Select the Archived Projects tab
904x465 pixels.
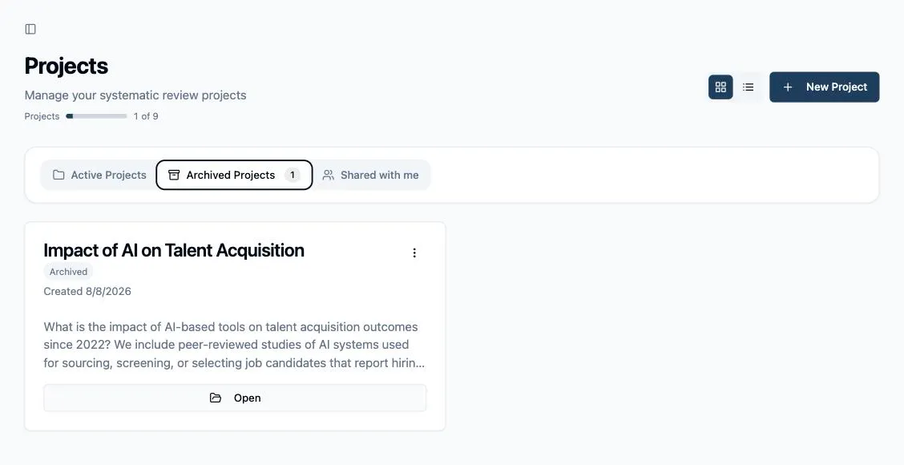pos(234,175)
